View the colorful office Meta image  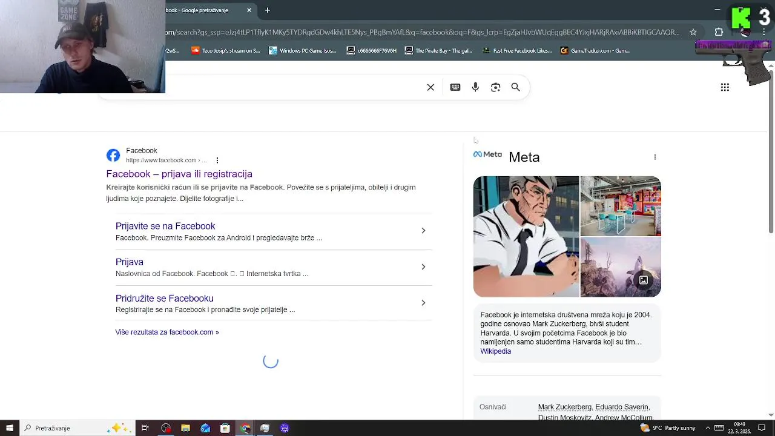coord(621,206)
